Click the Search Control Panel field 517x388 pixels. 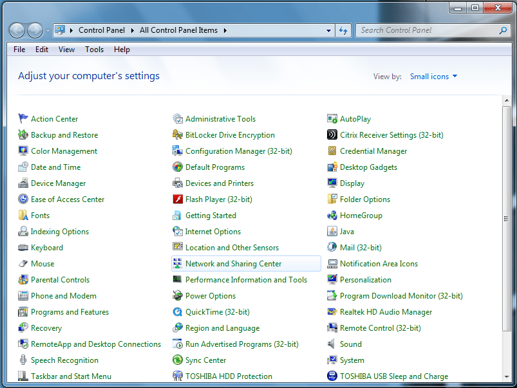pos(433,30)
